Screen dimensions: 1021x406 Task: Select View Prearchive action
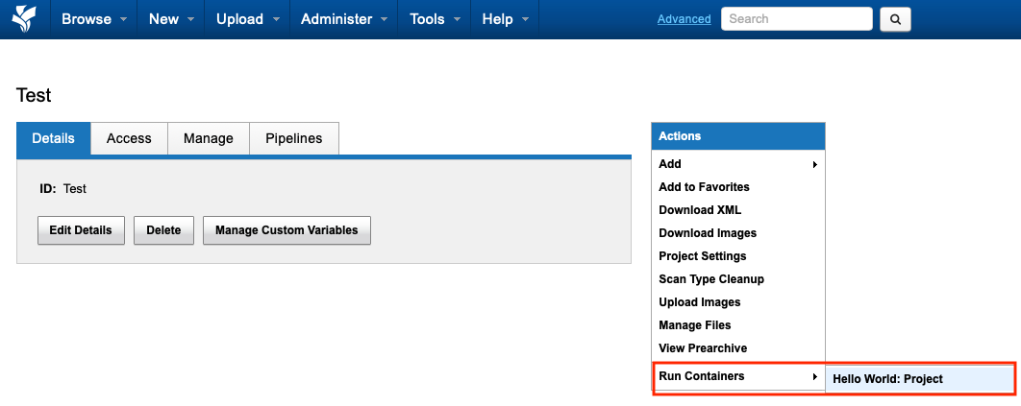coord(703,348)
